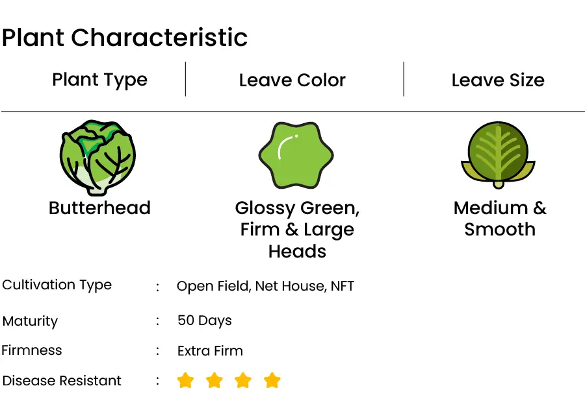Image resolution: width=585 pixels, height=410 pixels.
Task: Select the Leave Color column header
Action: tap(292, 80)
